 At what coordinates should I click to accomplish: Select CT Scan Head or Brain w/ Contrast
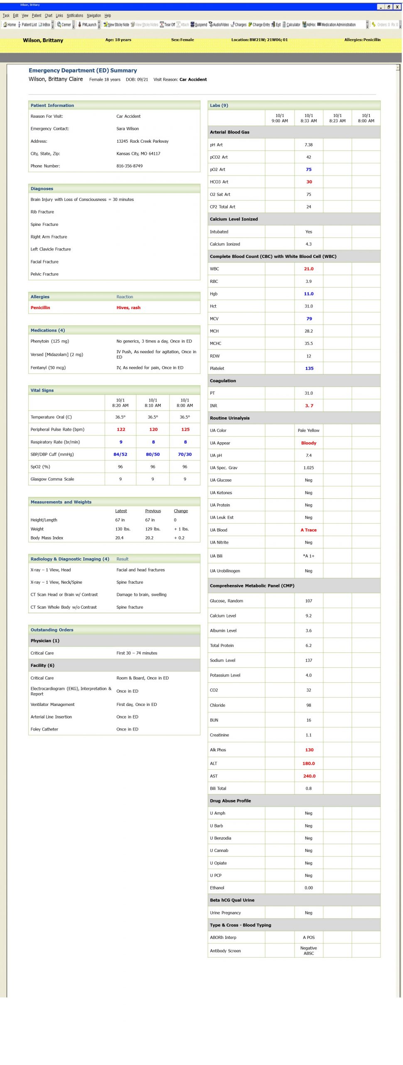pyautogui.click(x=114, y=594)
